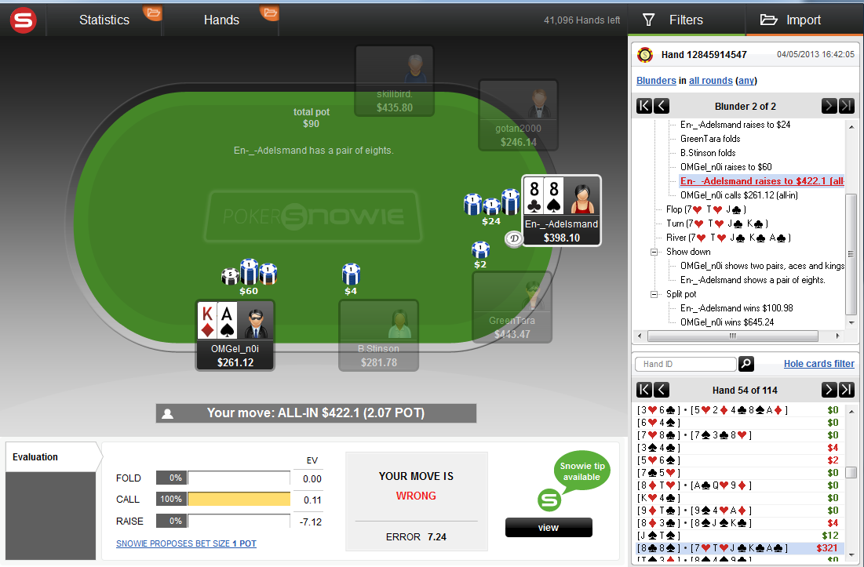The image size is (864, 567).
Task: Open the 'all rounds' filter selector
Action: tap(711, 80)
